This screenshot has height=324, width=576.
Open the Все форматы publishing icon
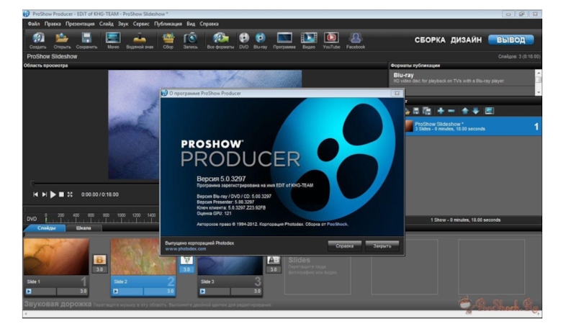(x=220, y=39)
